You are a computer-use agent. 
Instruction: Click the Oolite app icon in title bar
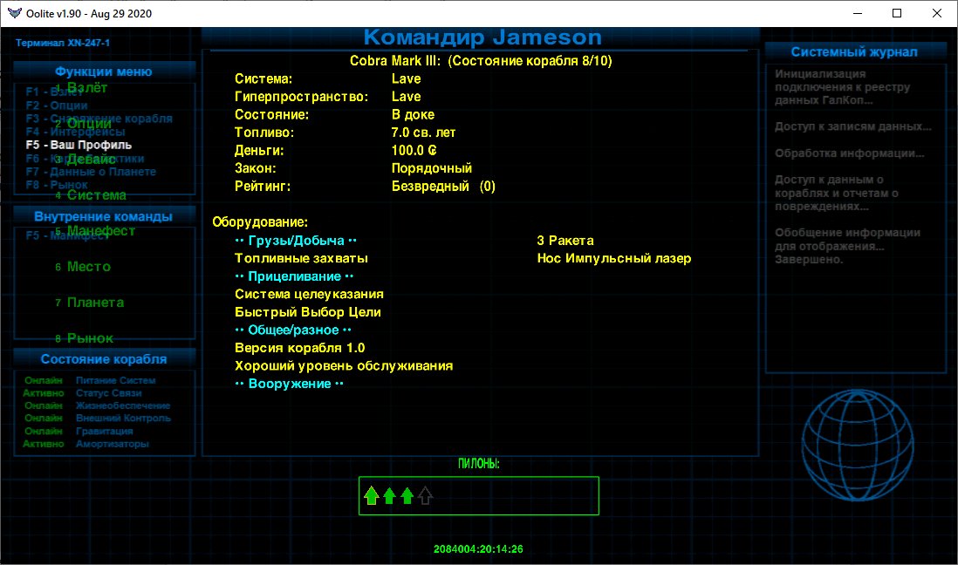(13, 13)
